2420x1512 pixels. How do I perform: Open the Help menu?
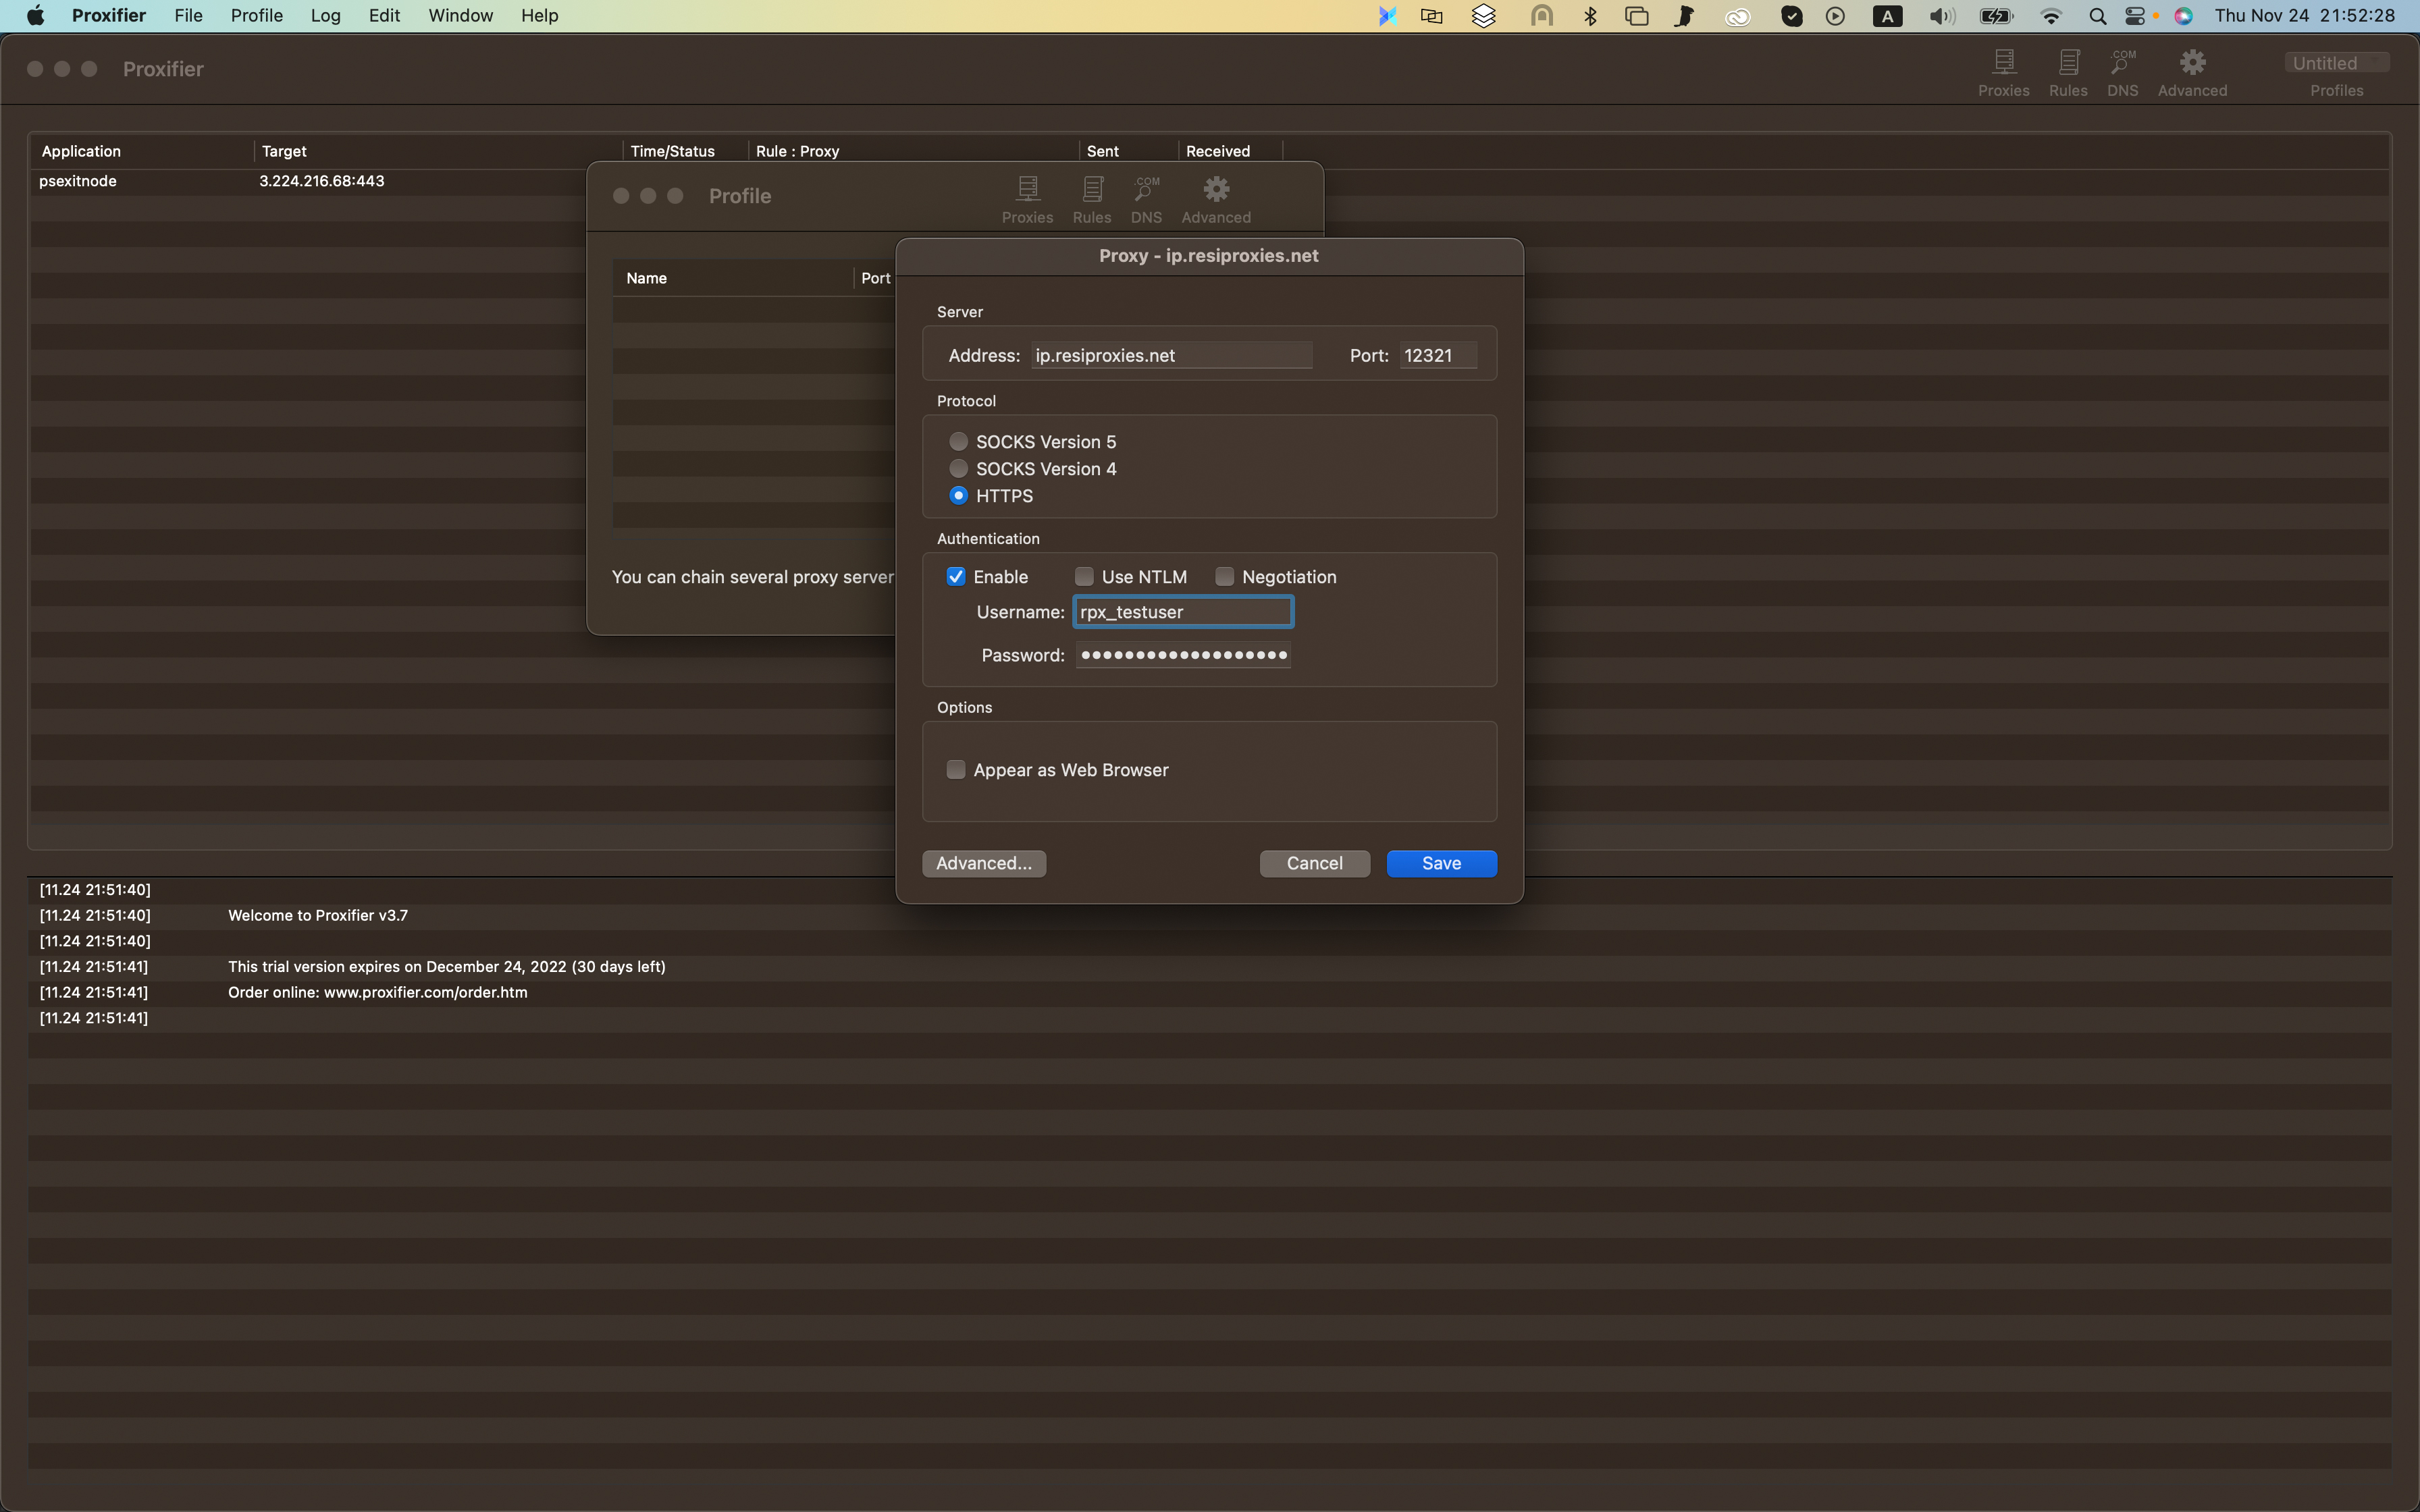click(x=540, y=15)
